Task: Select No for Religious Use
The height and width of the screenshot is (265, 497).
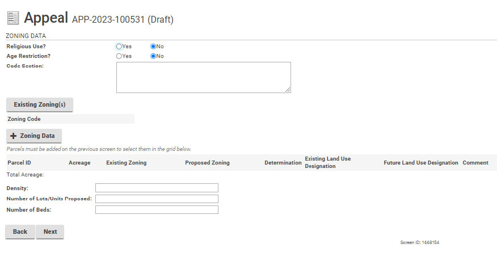Action: pyautogui.click(x=153, y=47)
